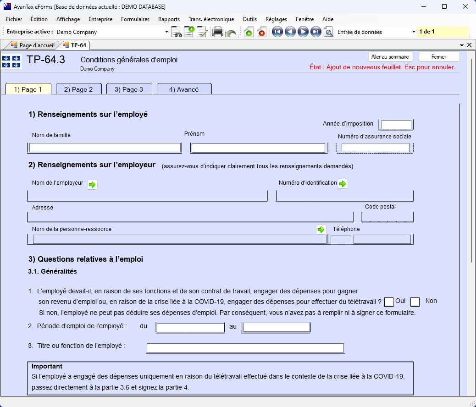Switch to the 2) Page 2 tab
This screenshot has width=476, height=407.
click(x=78, y=89)
